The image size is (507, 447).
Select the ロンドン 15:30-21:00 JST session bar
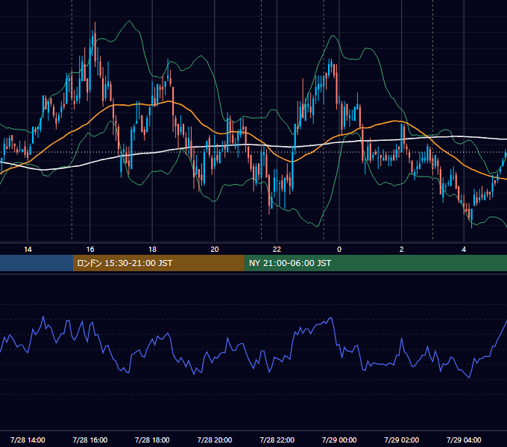(x=158, y=263)
